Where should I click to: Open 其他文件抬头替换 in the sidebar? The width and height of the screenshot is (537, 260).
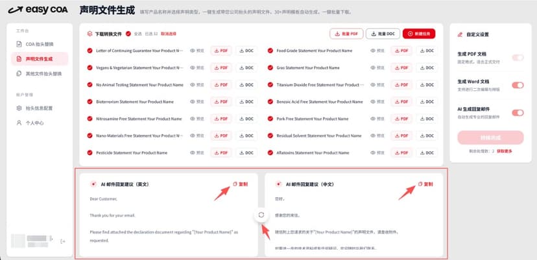pos(40,74)
